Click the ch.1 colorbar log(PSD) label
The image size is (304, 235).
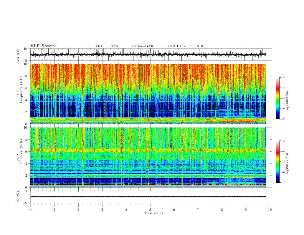tap(287, 100)
